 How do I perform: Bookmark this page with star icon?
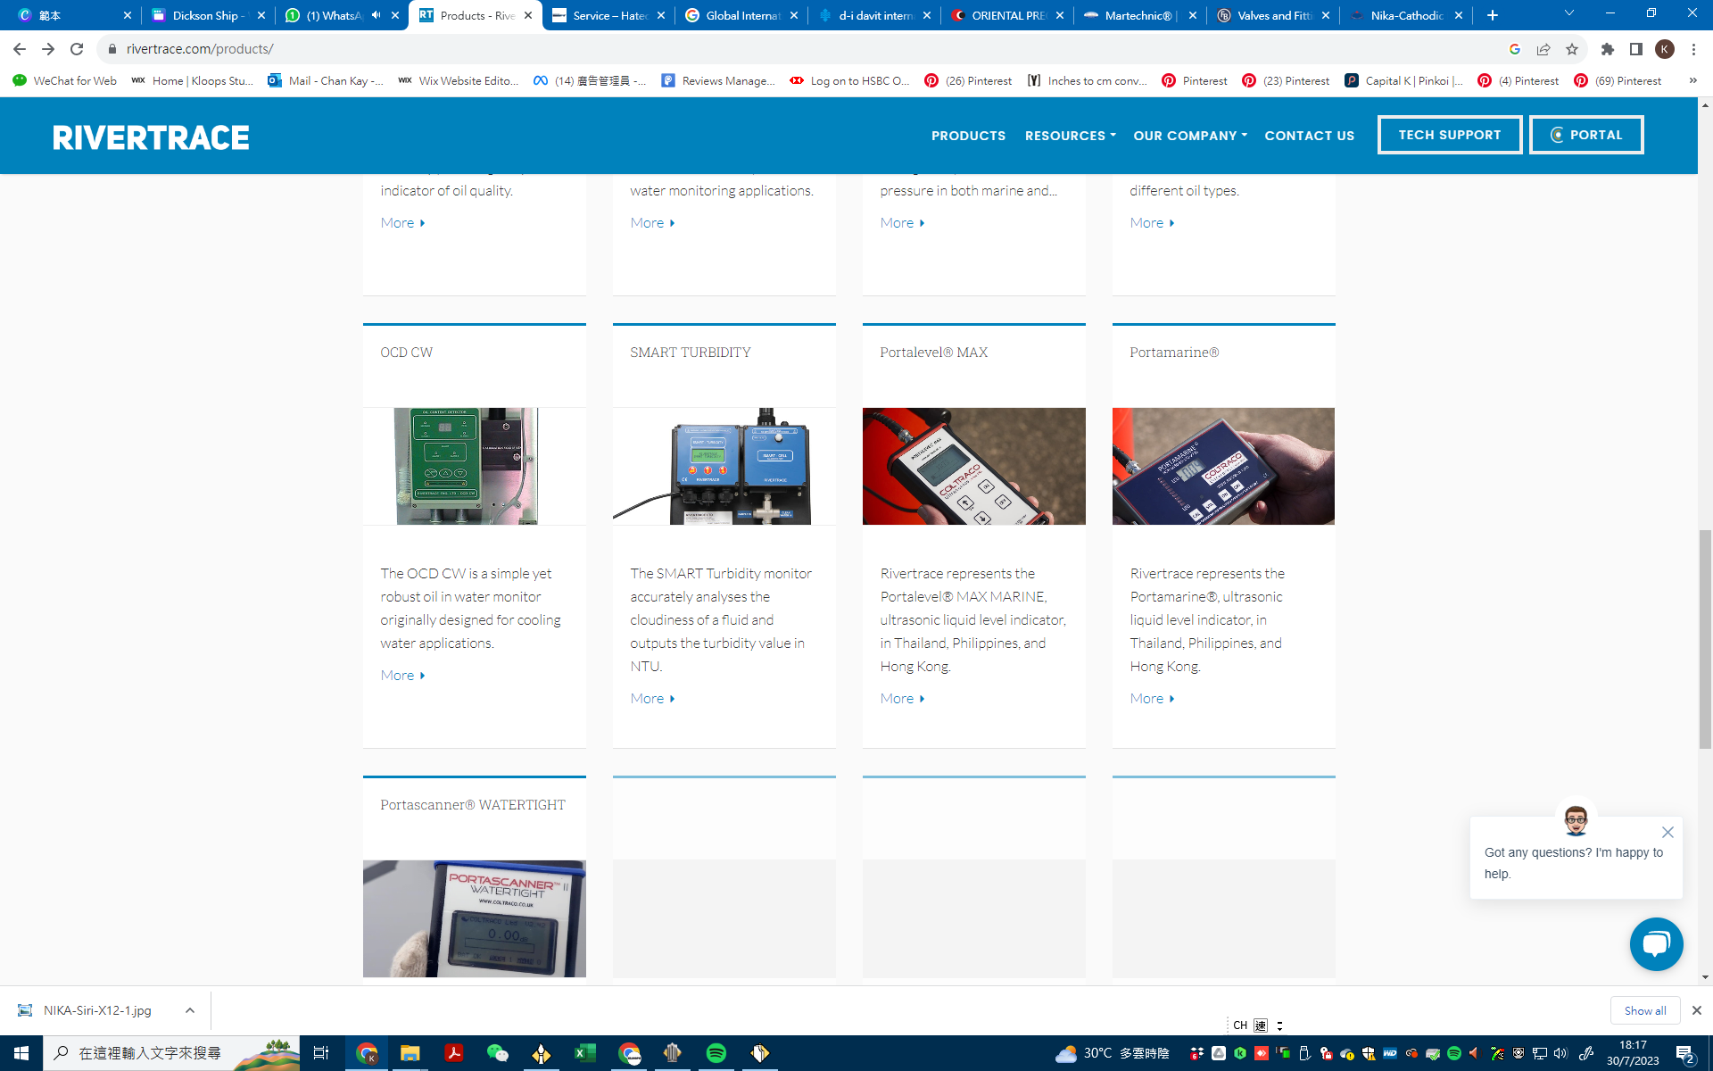tap(1572, 49)
